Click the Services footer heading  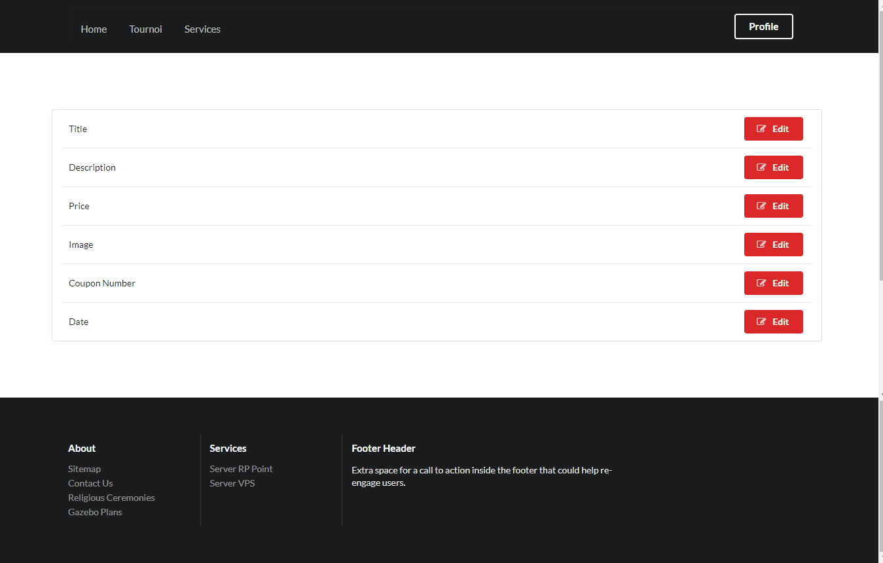click(x=228, y=449)
